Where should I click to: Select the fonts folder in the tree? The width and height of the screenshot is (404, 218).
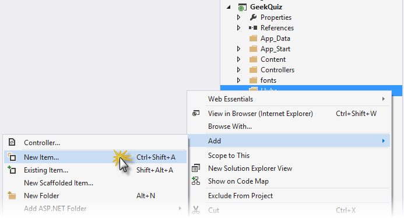(268, 80)
